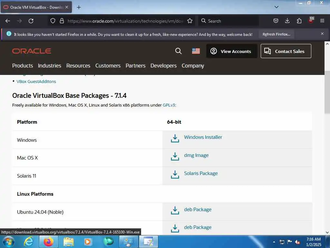Open the Partners menu
This screenshot has height=248, width=330.
point(135,66)
